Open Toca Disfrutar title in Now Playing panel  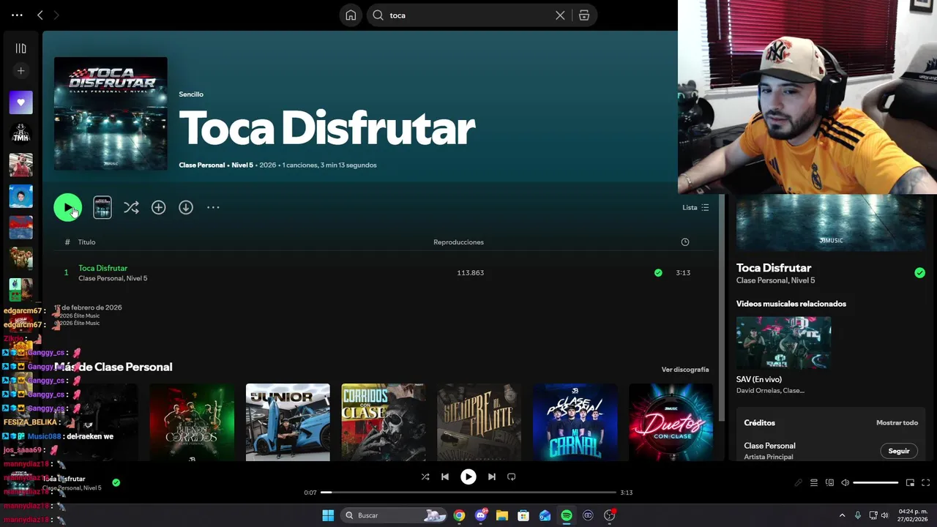click(x=774, y=268)
